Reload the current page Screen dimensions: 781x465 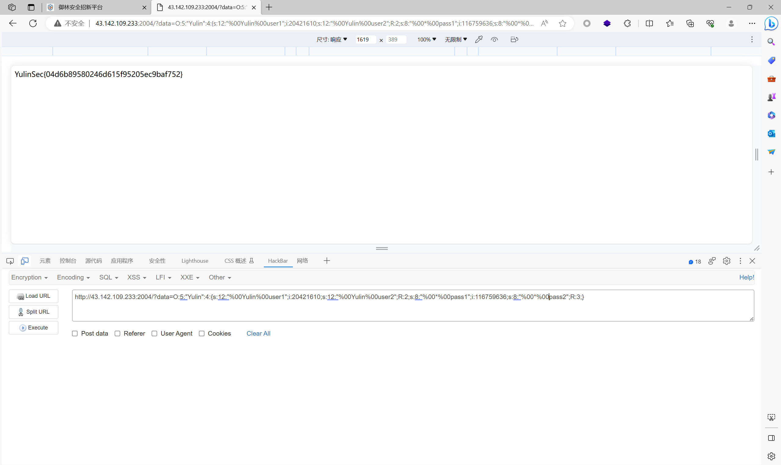(33, 23)
